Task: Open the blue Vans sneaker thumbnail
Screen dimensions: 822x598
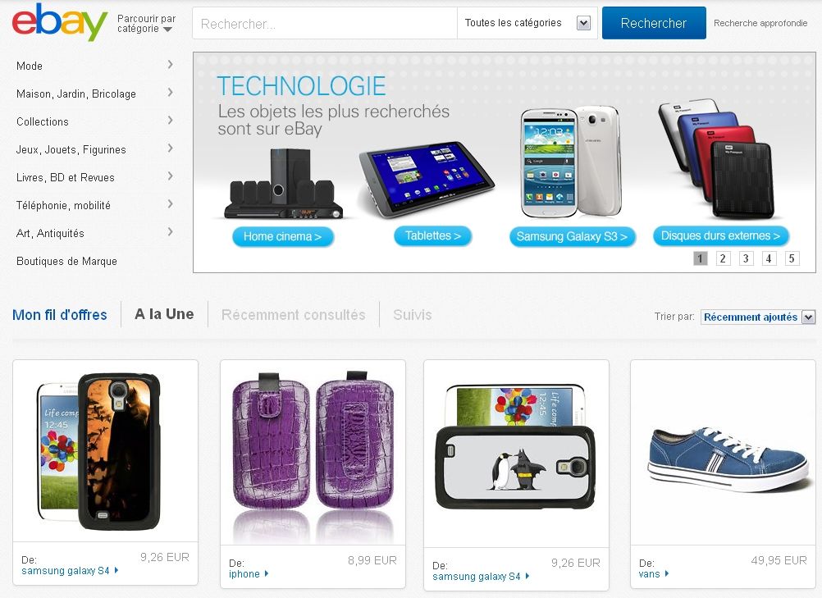Action: 723,452
